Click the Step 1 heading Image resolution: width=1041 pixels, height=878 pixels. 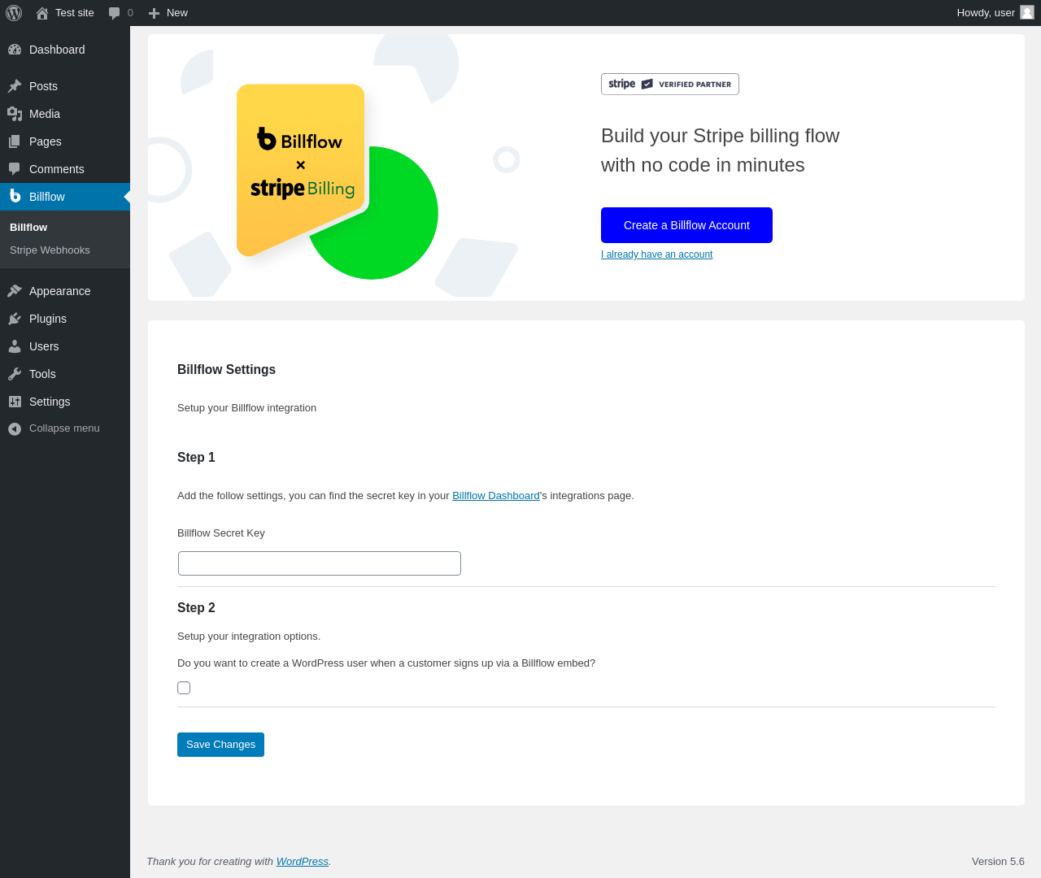point(196,458)
